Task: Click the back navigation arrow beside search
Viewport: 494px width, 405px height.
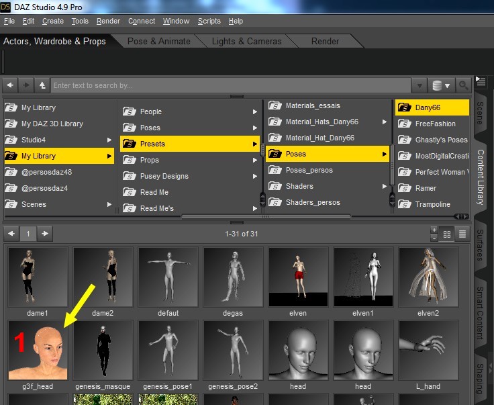Action: (x=10, y=85)
